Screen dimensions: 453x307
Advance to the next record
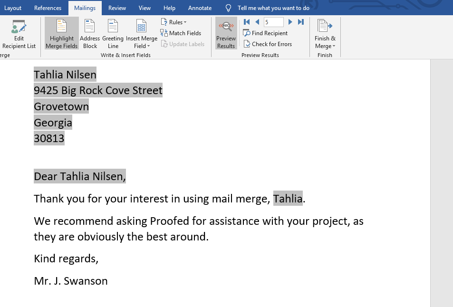pos(290,21)
